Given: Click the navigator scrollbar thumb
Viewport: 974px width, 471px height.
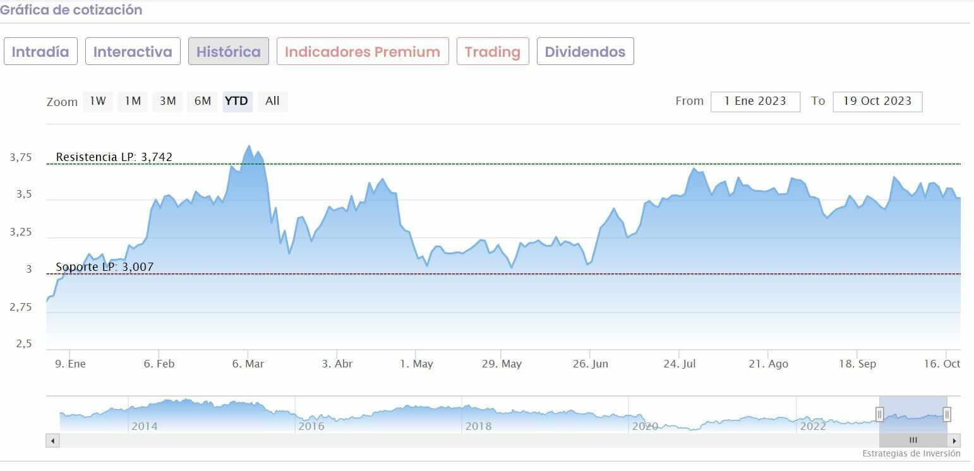Looking at the screenshot, I should 913,441.
